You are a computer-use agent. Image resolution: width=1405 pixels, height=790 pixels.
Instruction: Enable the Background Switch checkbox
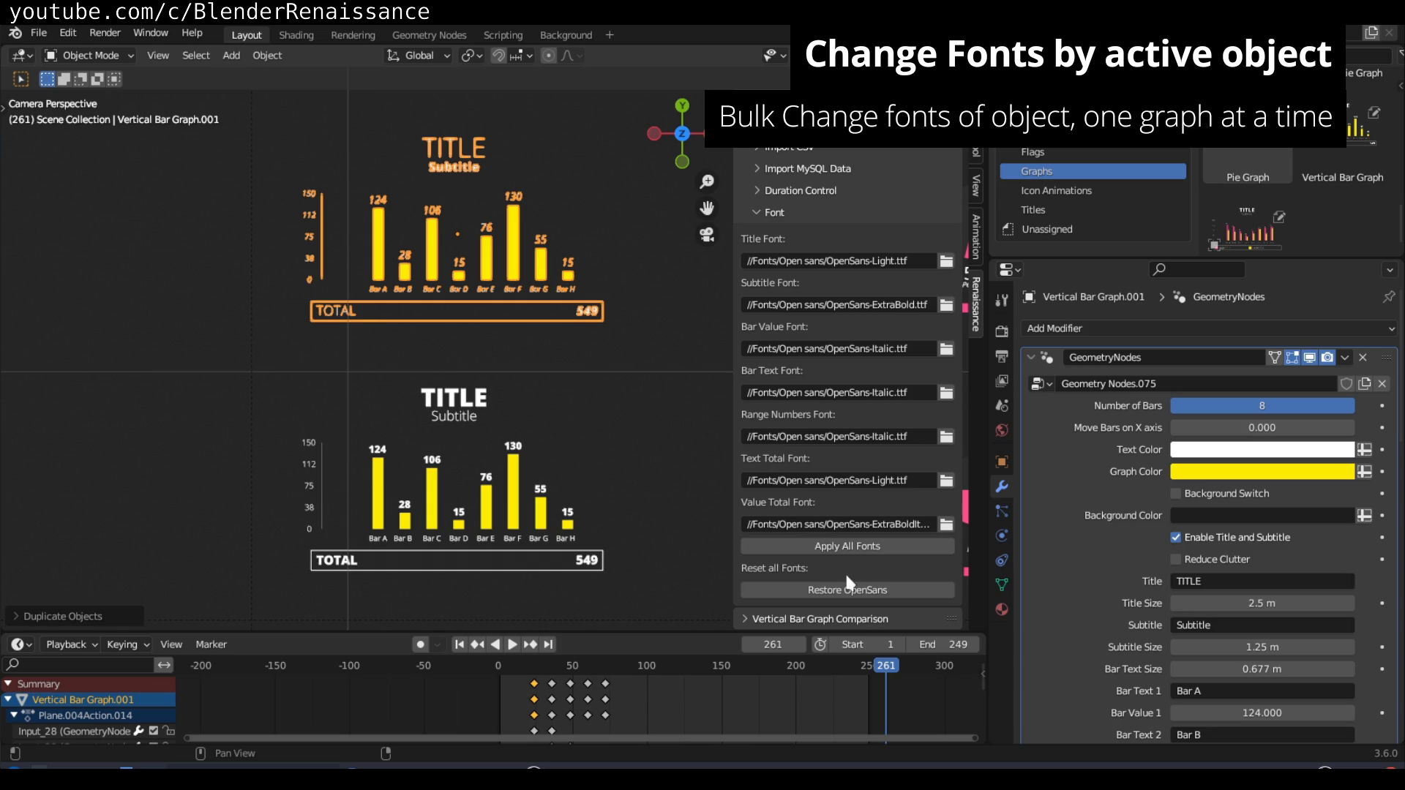coord(1175,493)
